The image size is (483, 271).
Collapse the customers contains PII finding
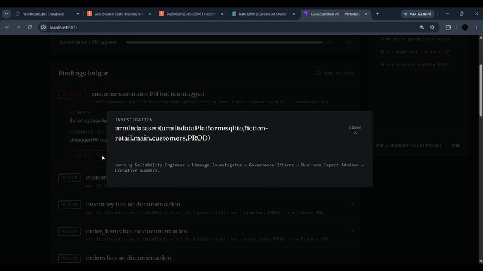tap(352, 93)
